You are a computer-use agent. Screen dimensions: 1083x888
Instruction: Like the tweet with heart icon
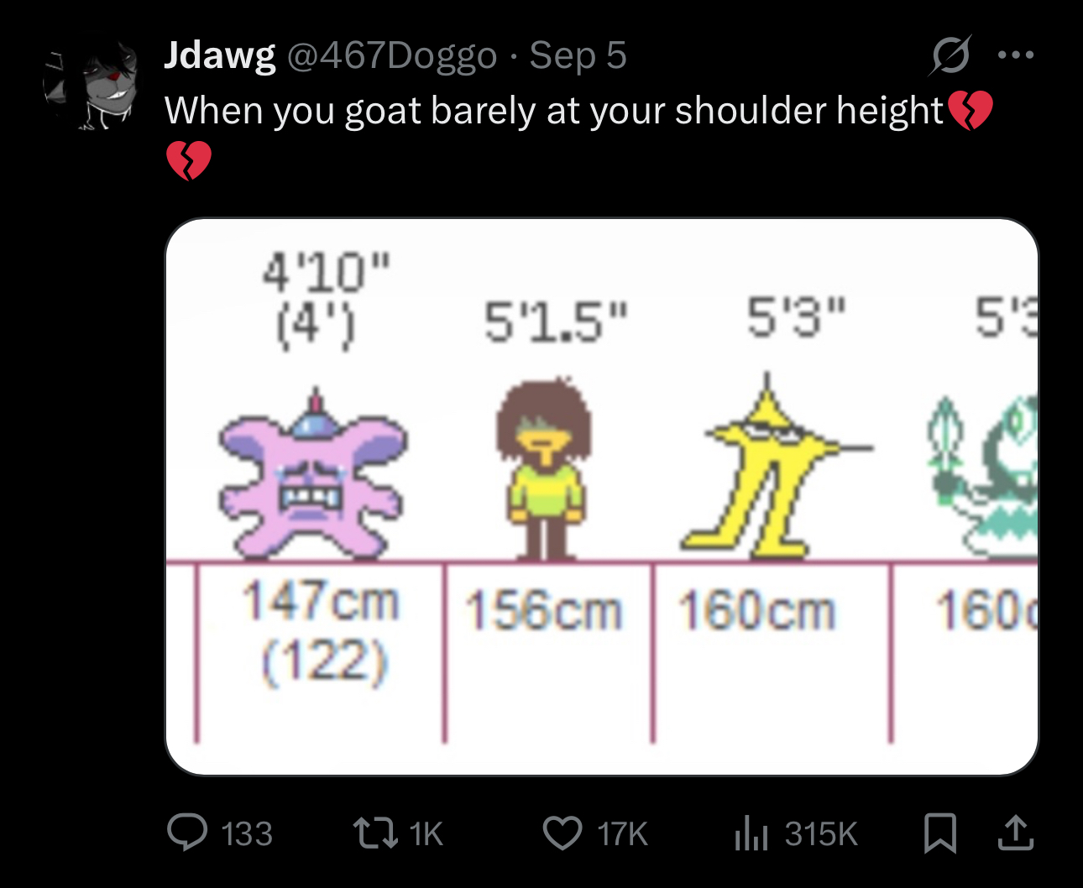tap(562, 833)
